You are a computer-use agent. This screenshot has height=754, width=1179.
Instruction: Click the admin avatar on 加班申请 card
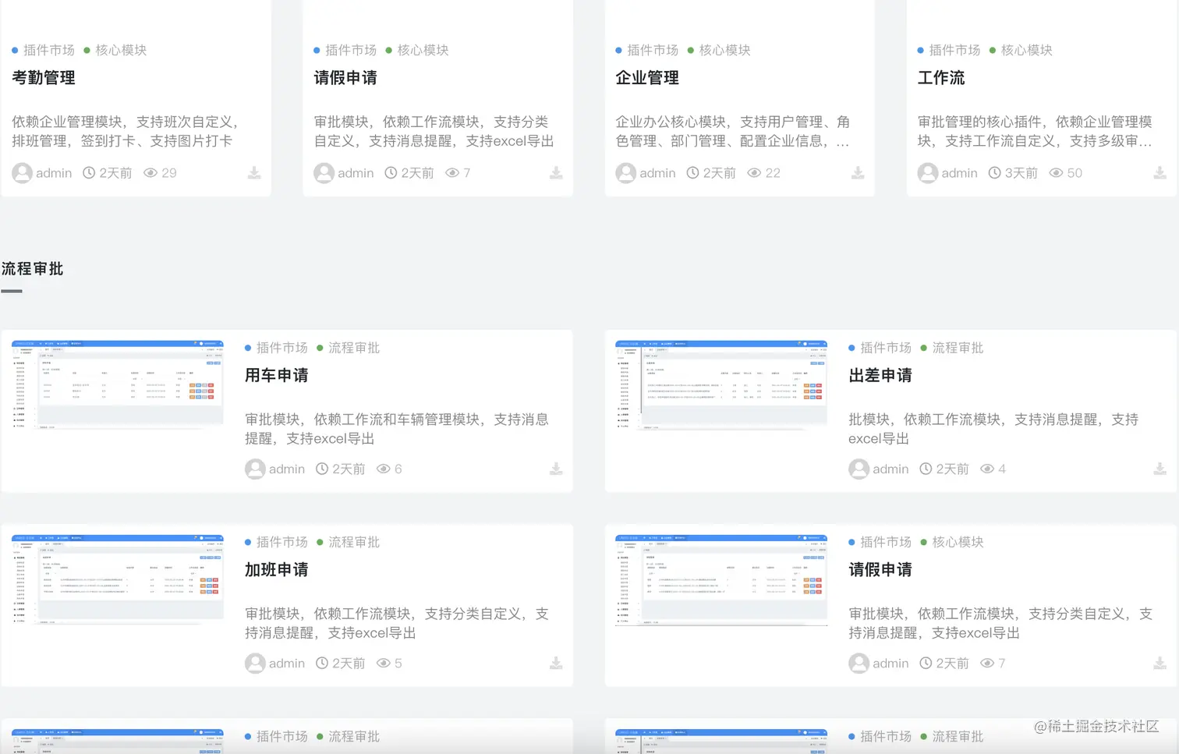255,663
